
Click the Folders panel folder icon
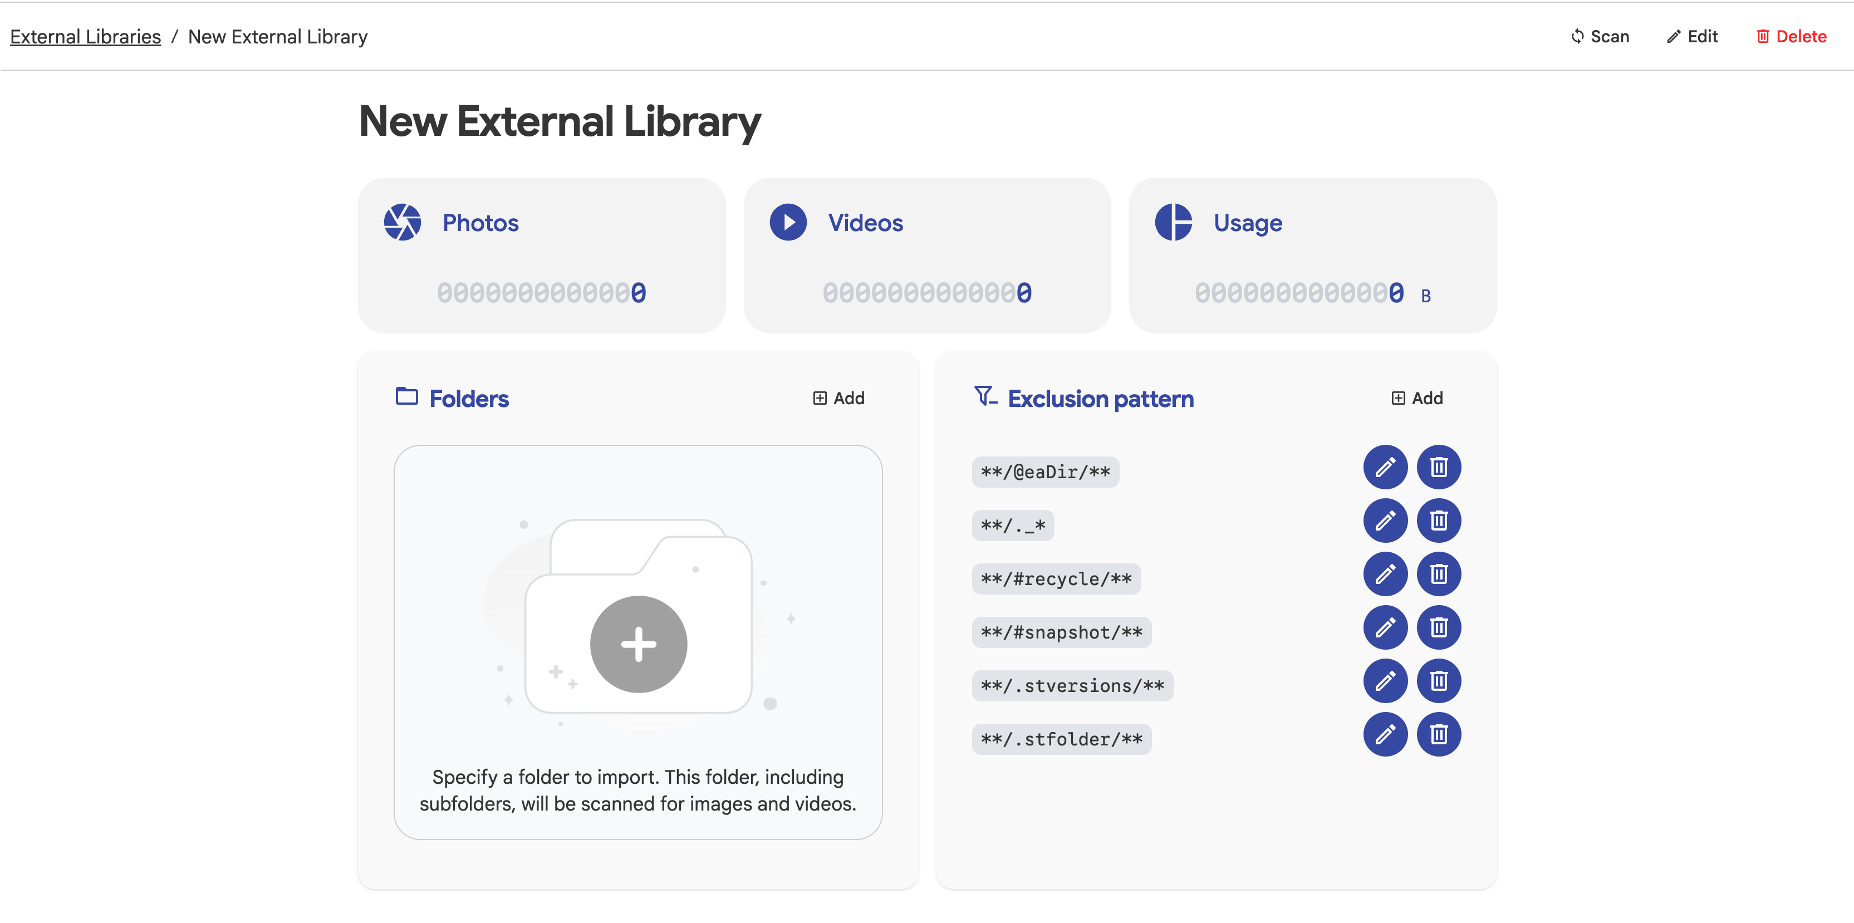pyautogui.click(x=408, y=396)
